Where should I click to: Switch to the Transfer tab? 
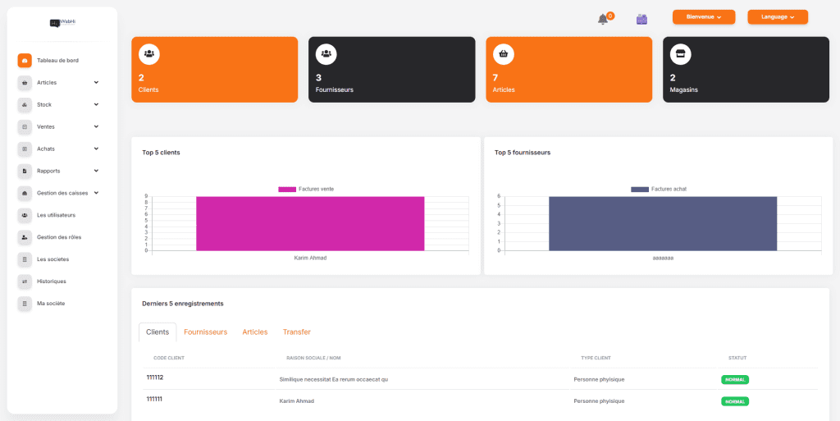click(296, 332)
